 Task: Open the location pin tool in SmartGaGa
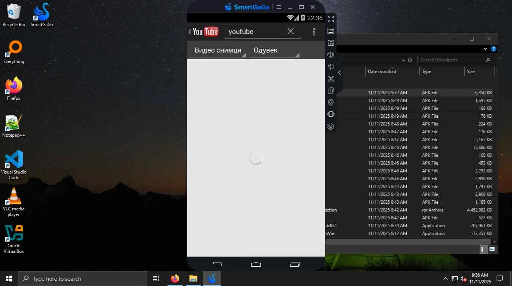[331, 102]
